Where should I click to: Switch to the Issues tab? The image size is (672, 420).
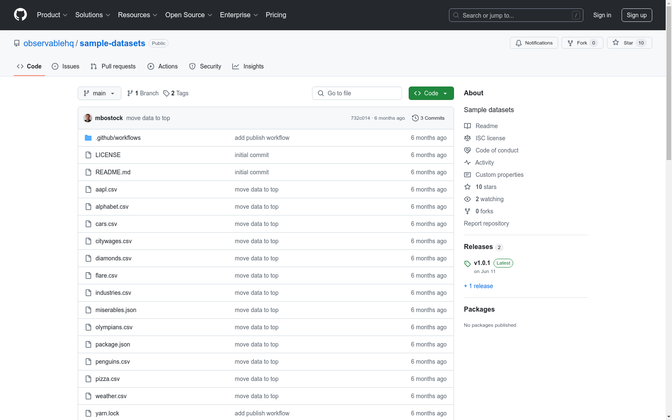pos(66,66)
